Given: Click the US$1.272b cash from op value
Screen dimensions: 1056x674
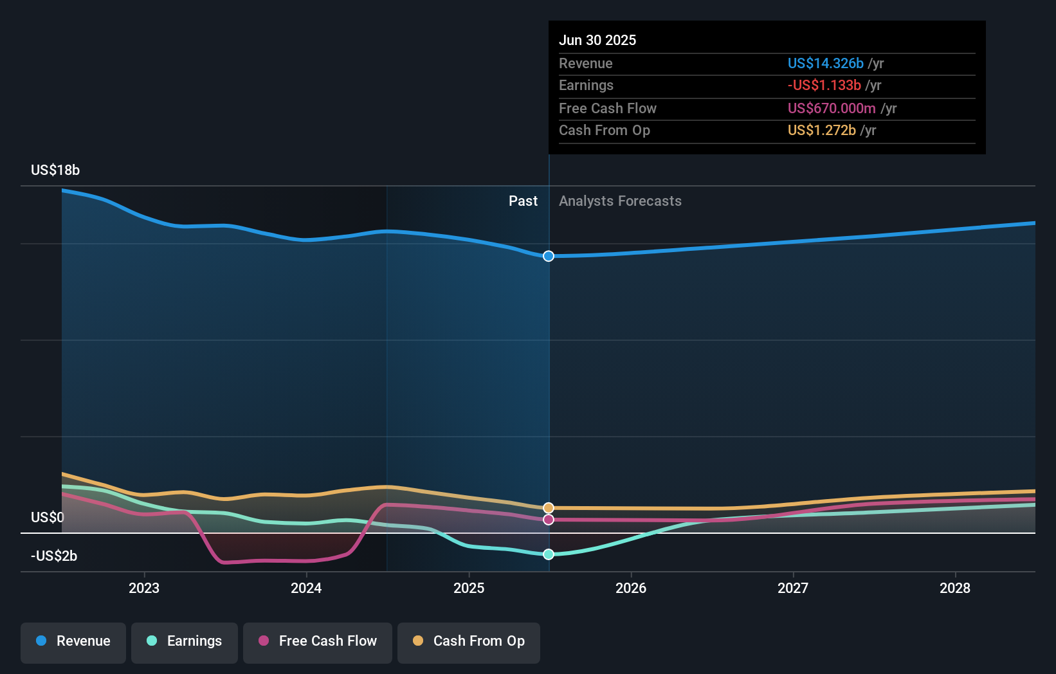Looking at the screenshot, I should tap(822, 130).
